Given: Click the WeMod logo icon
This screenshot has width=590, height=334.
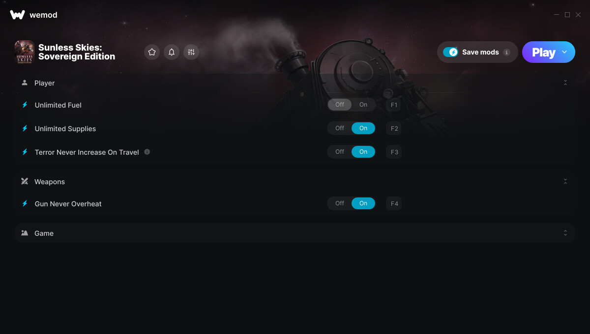Looking at the screenshot, I should click(x=17, y=15).
